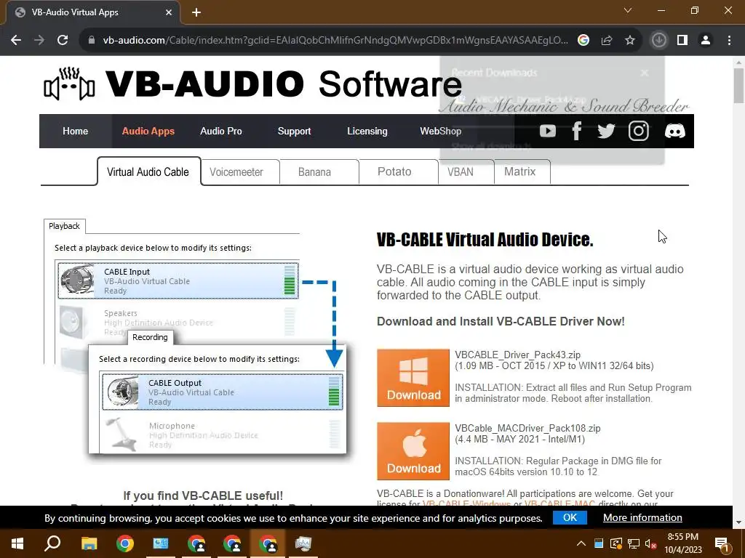Switch to the VBAN tab
Image resolution: width=745 pixels, height=558 pixels.
466,171
